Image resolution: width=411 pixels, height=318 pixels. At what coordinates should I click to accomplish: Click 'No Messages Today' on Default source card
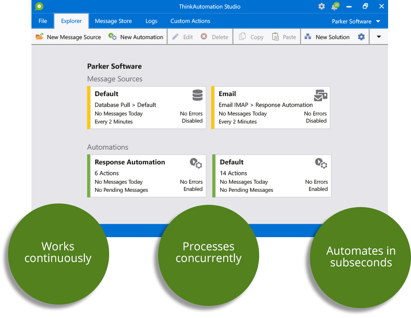click(x=119, y=114)
